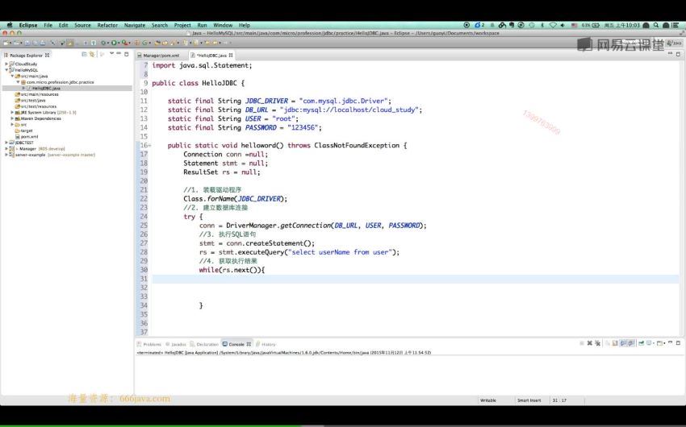Close the HelloJDBC.java editor tab
Viewport: 686px width, 427px height.
coord(232,55)
